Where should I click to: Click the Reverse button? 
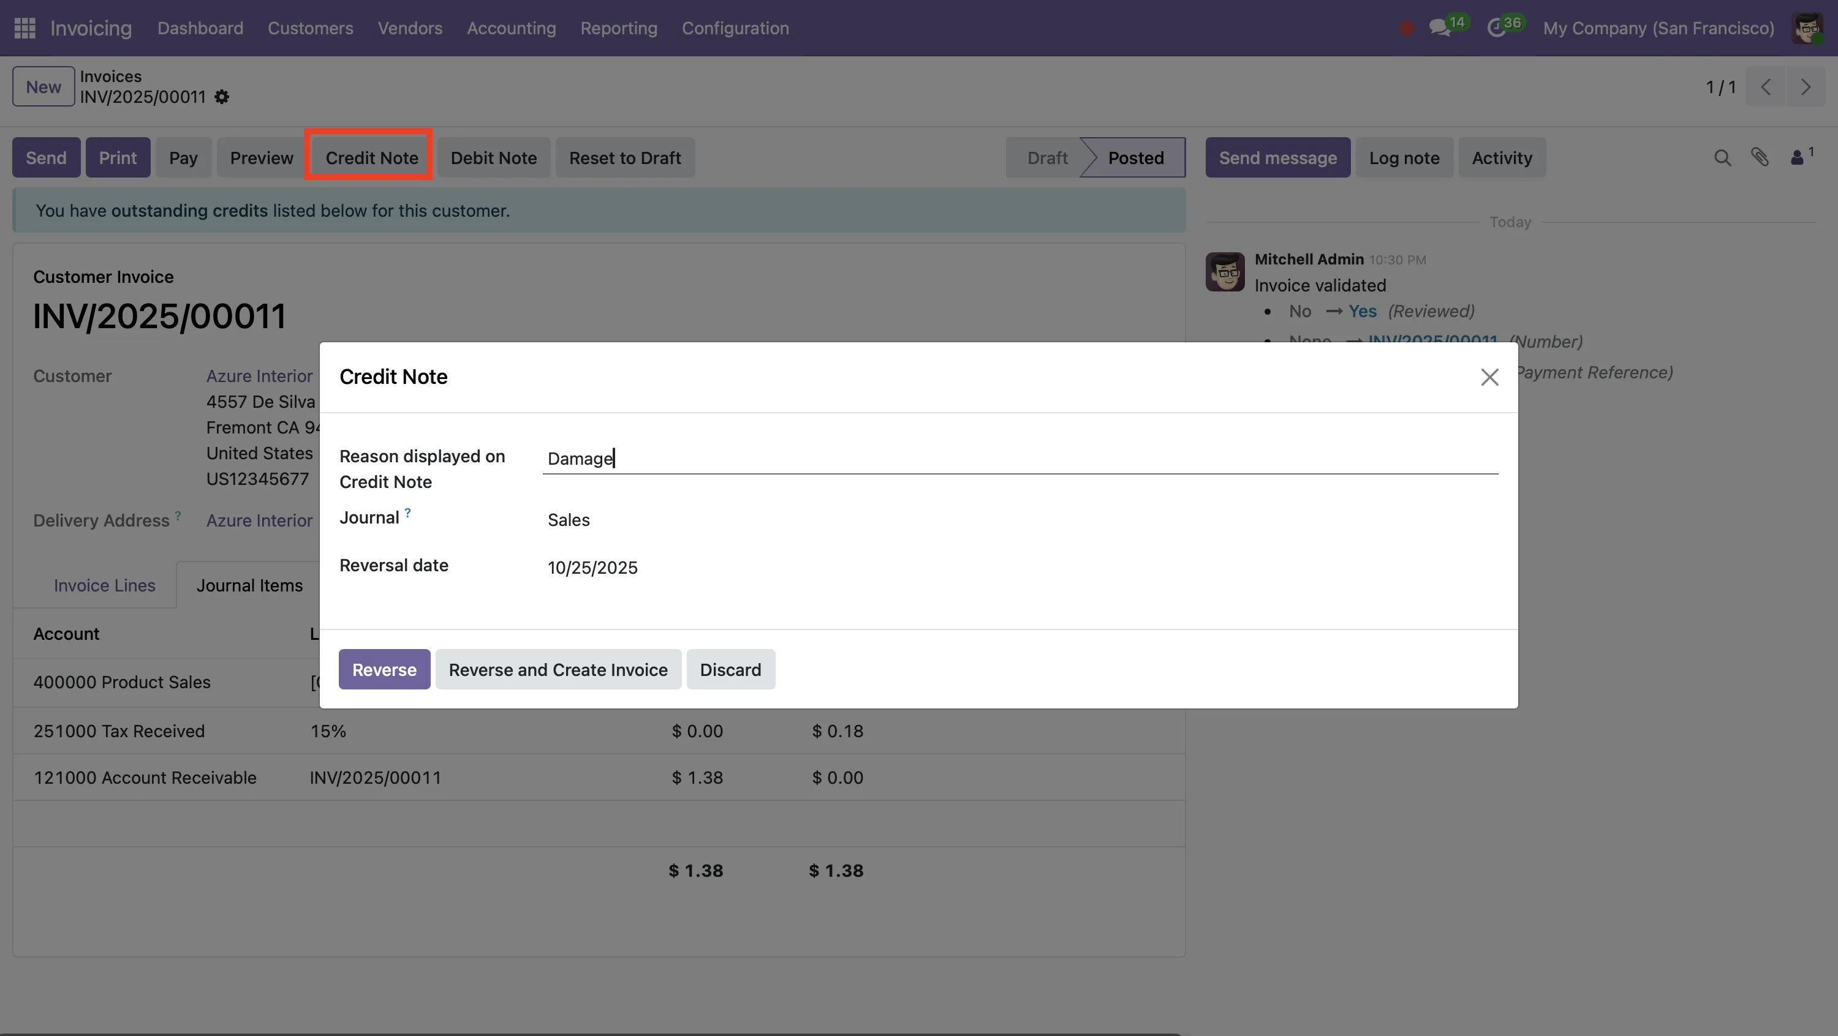[x=384, y=669]
